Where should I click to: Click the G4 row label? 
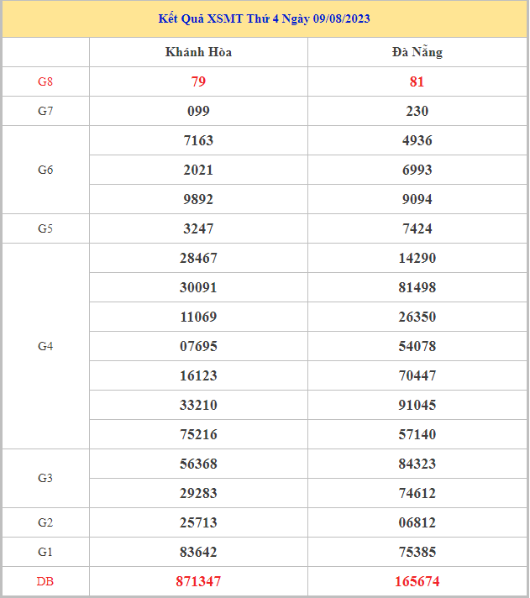click(45, 346)
